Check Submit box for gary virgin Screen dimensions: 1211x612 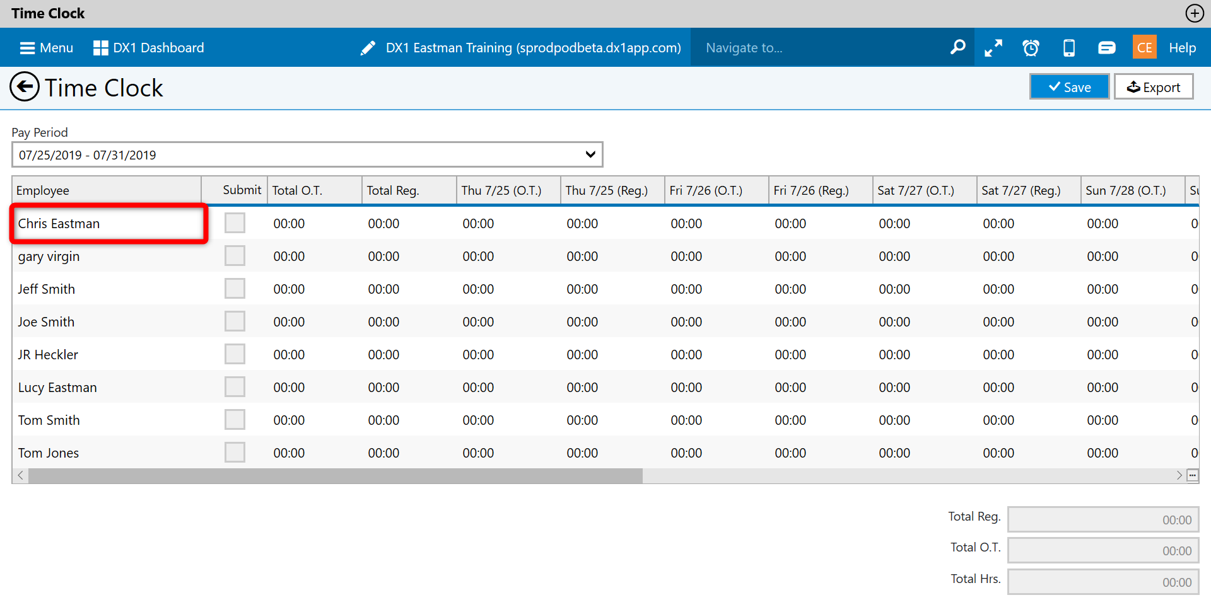pyautogui.click(x=235, y=255)
